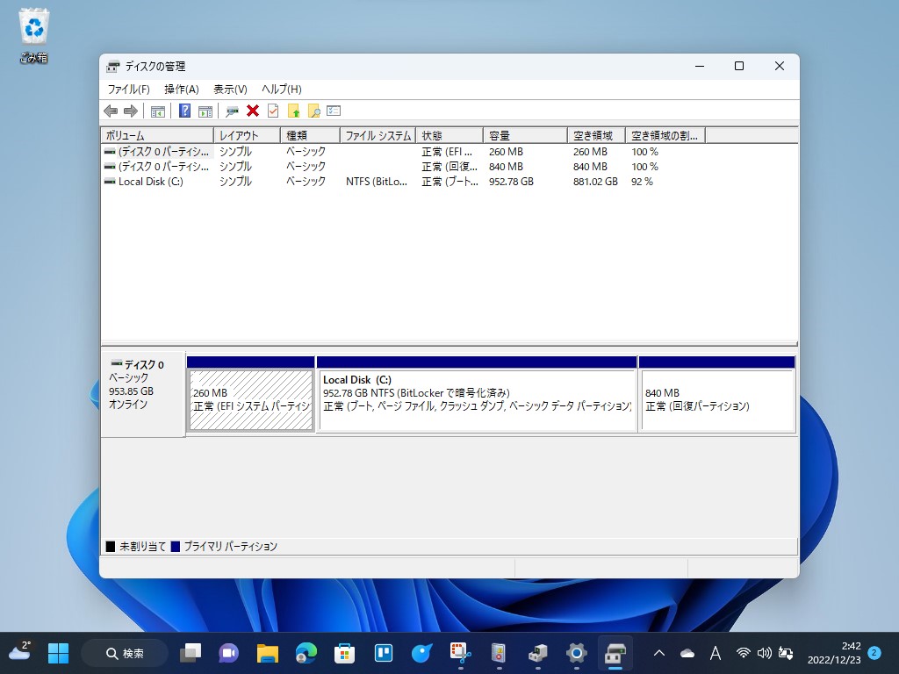Toggle the action pane toolbar icon

pyautogui.click(x=205, y=111)
